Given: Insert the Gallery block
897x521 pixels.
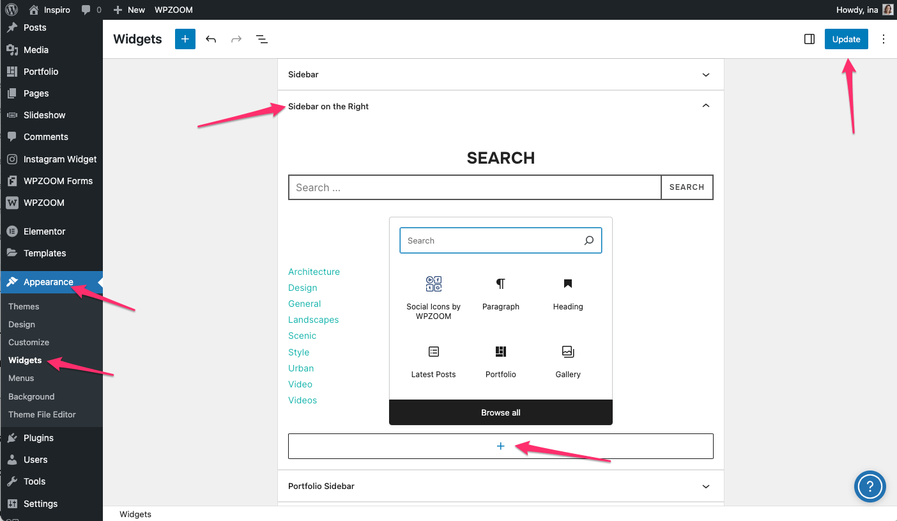Looking at the screenshot, I should coord(567,361).
